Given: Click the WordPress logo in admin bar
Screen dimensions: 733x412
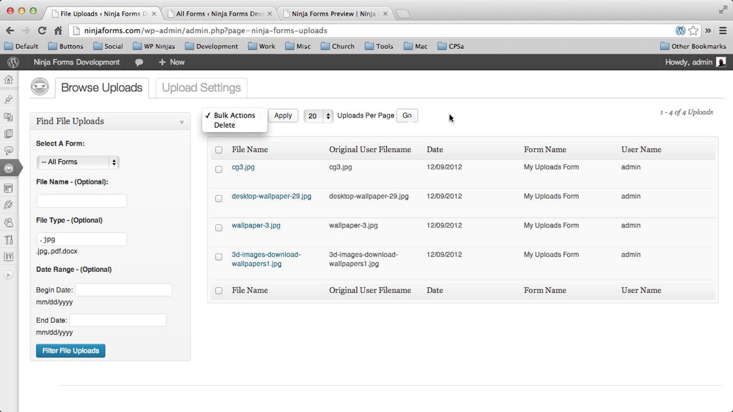Looking at the screenshot, I should pyautogui.click(x=13, y=62).
